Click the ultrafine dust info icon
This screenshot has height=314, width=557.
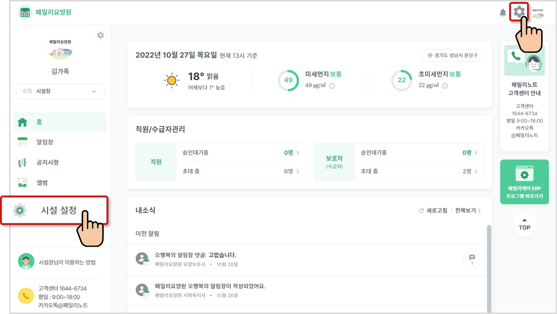pos(445,86)
